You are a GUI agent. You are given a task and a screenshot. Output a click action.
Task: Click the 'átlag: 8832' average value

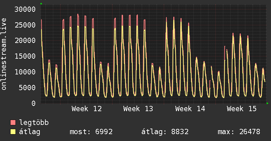coord(165,132)
